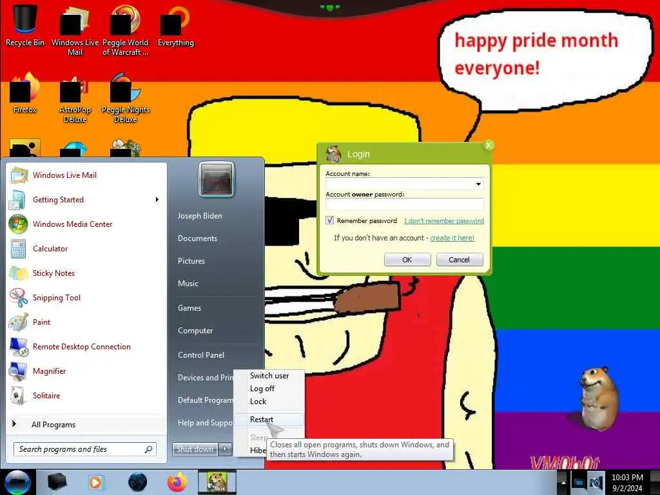Open Remote Desktop Connection

(87, 346)
